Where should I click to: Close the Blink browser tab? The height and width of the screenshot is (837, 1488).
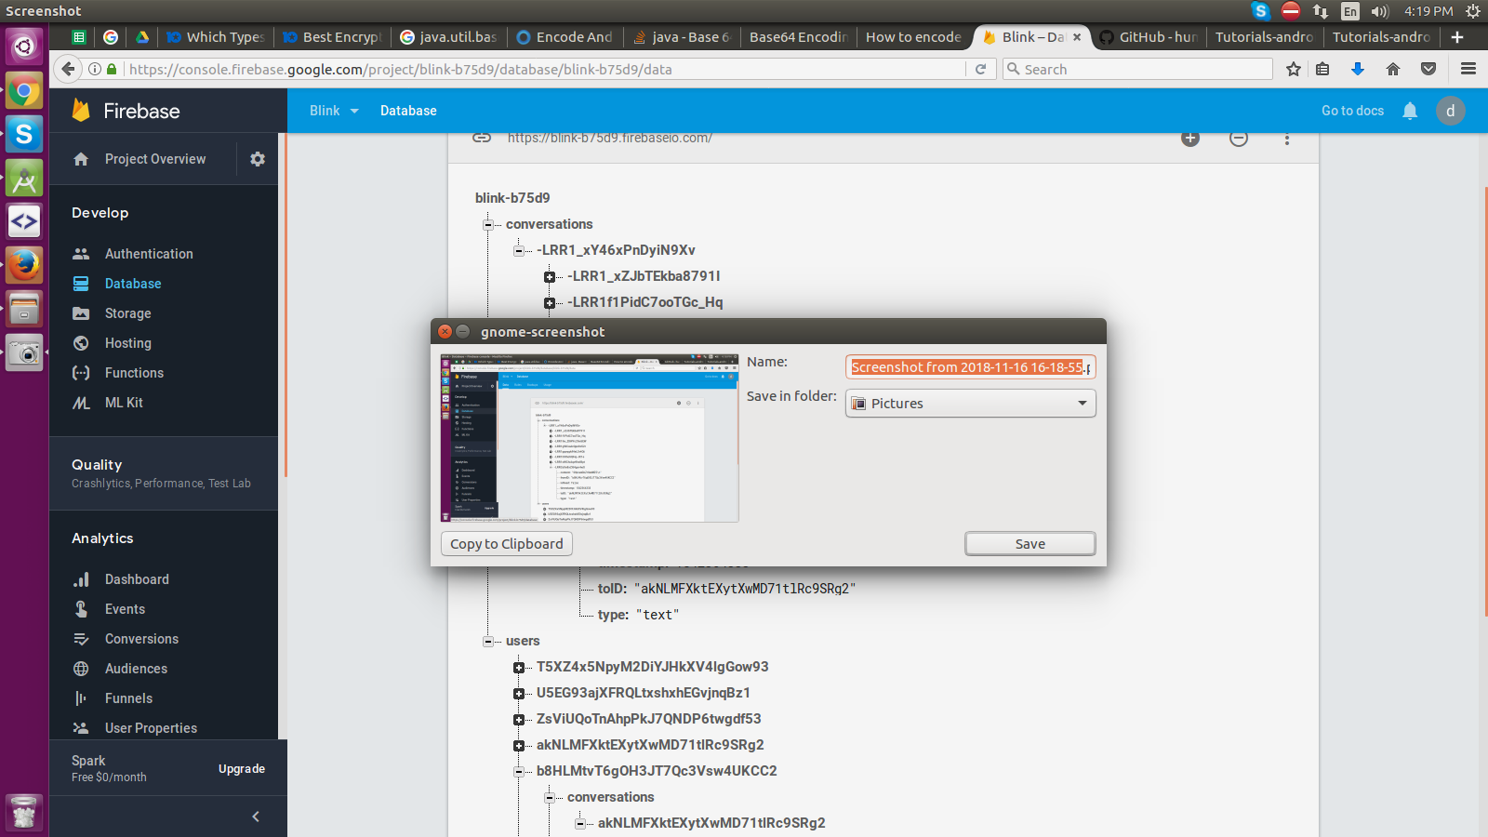1077,37
